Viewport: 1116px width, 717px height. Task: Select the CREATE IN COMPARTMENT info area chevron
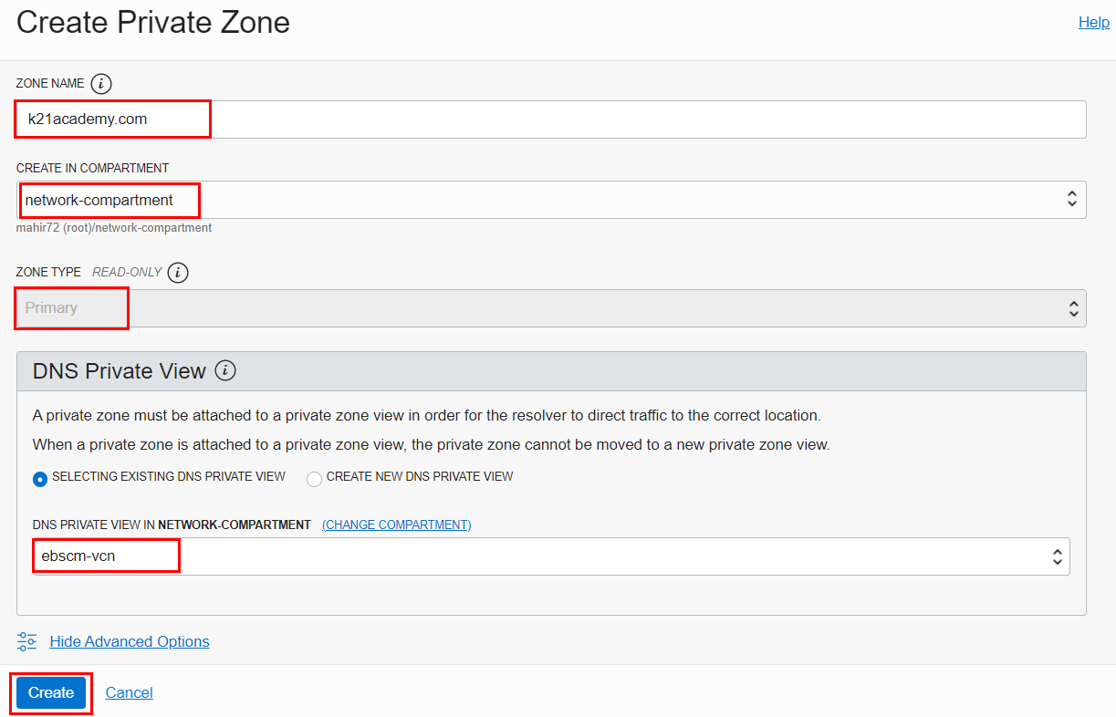(x=1072, y=199)
